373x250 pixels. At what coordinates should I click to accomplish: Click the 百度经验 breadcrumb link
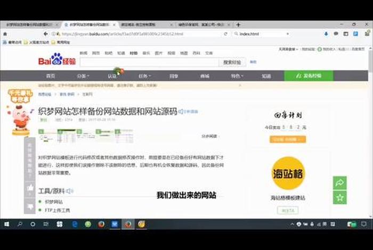[45, 94]
